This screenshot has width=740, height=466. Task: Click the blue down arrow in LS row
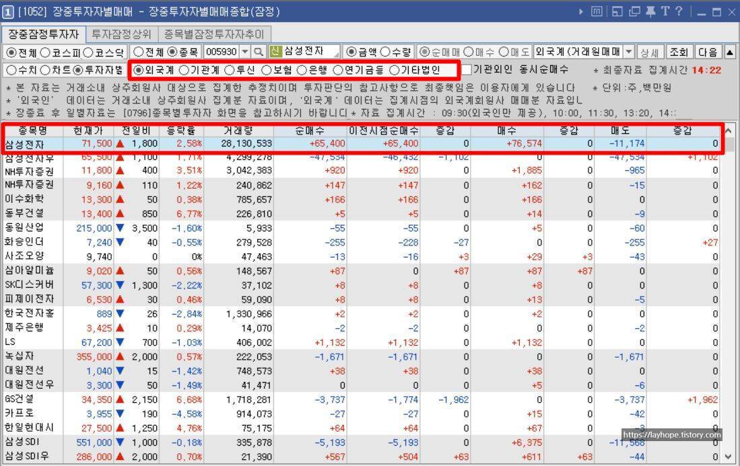[x=121, y=342]
